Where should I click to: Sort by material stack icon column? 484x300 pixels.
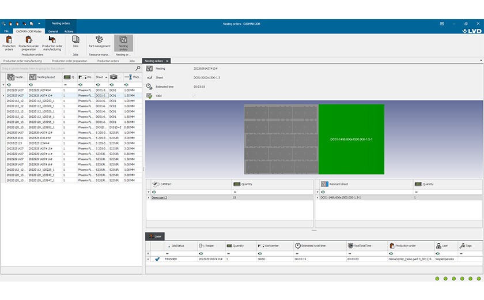(x=115, y=77)
